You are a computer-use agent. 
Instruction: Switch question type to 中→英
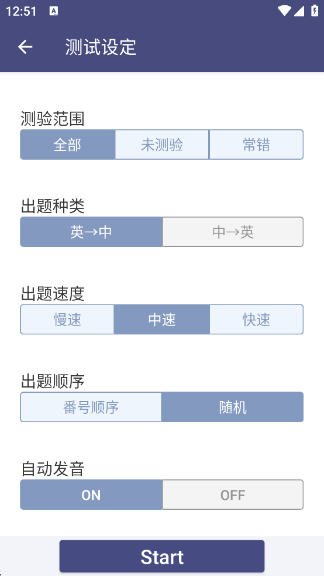233,232
